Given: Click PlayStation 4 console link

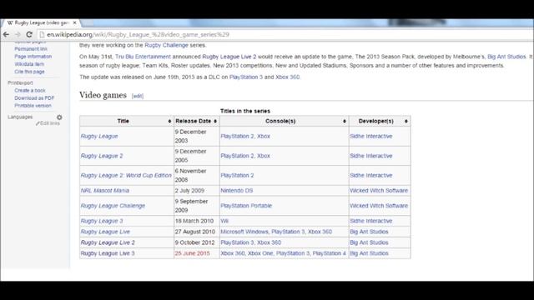Looking at the screenshot, I should point(329,253).
